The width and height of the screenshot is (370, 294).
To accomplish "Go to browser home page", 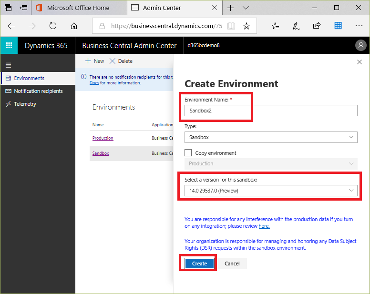I will pos(74,26).
